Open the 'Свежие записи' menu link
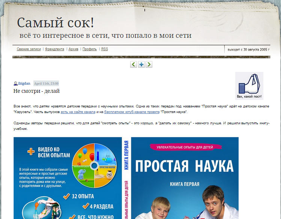 29,49
